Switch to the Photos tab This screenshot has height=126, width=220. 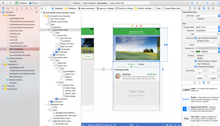coord(141,64)
